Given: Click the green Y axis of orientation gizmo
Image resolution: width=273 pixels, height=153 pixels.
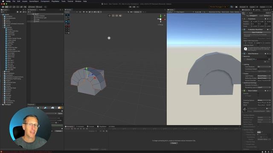Looking at the screenshot, I should coord(160,16).
